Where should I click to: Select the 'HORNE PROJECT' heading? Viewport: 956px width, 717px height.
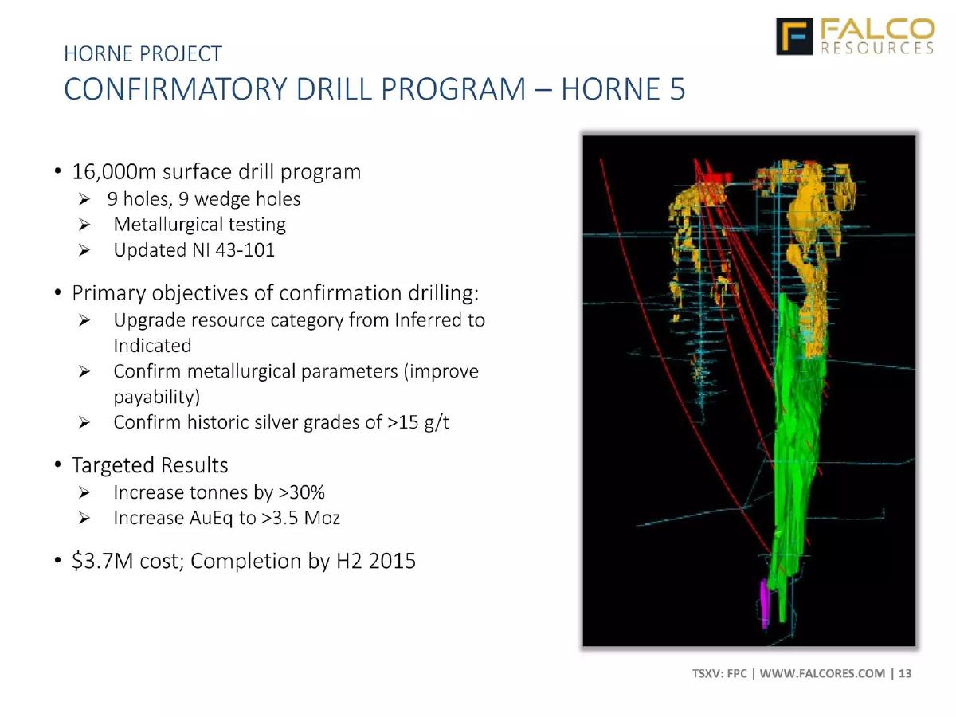[x=143, y=54]
